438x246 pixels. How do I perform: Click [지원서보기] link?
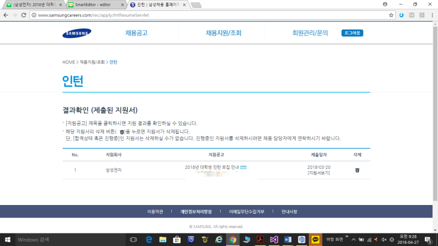coord(319,173)
